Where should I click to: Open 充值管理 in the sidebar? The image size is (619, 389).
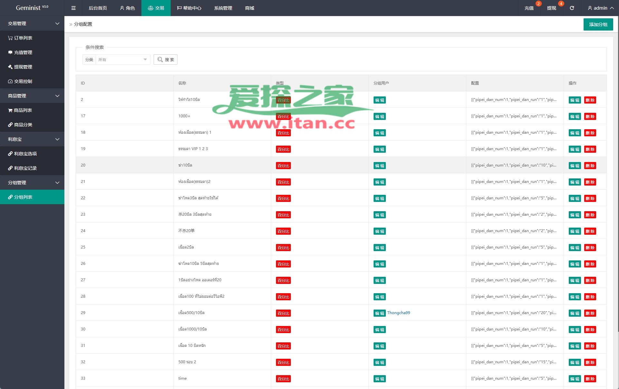point(23,52)
